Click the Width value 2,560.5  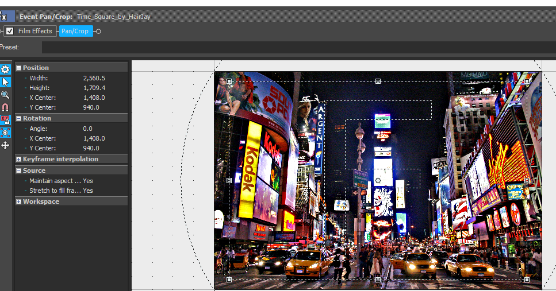94,78
